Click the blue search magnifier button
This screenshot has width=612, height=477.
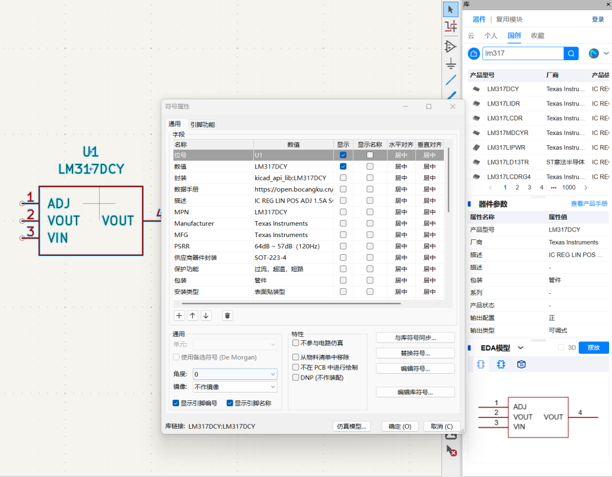pos(572,53)
